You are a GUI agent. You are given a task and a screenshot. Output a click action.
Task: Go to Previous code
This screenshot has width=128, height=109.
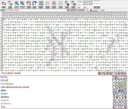click(29, 3)
